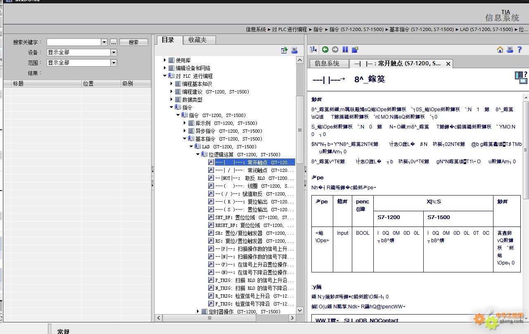Go back with the green arrow
The image size is (529, 334).
[325, 50]
